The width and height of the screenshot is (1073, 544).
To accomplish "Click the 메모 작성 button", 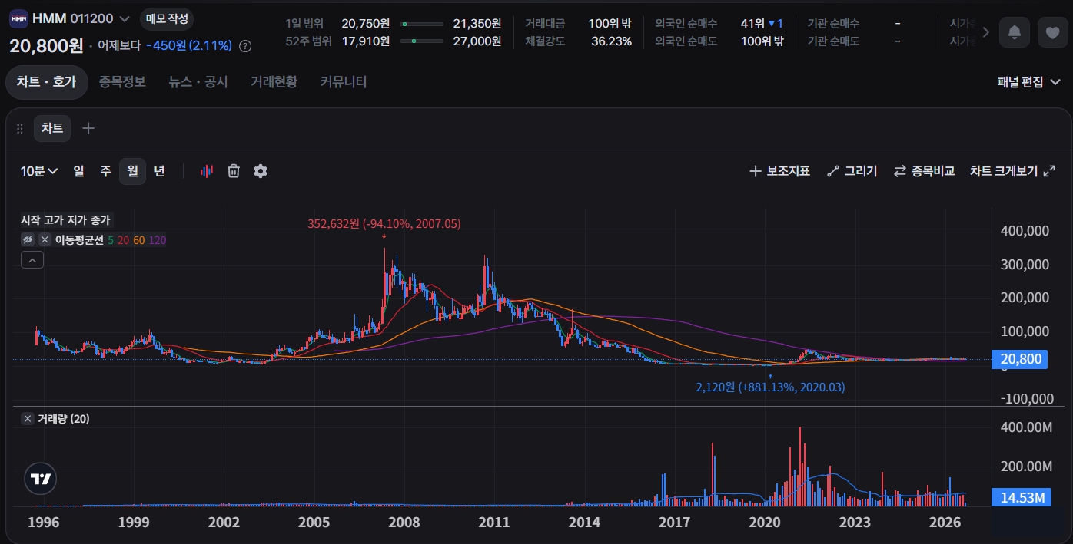I will pos(167,18).
